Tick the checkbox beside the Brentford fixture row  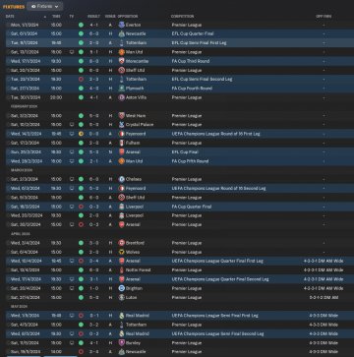pos(8,243)
